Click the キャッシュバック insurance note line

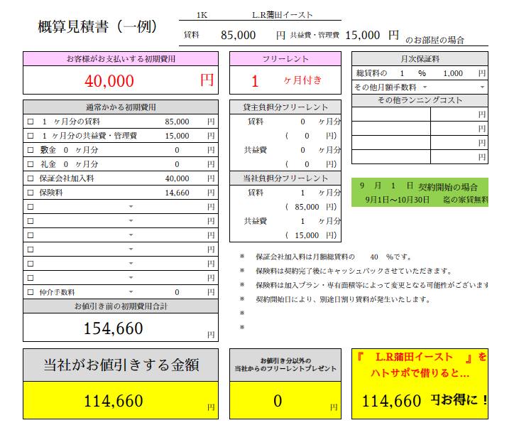[x=354, y=271]
